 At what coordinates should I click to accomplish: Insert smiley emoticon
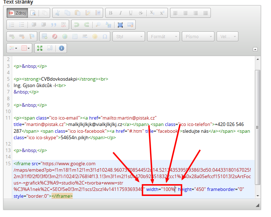point(95,36)
